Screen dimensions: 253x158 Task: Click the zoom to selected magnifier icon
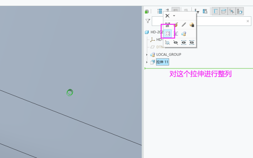coord(168,42)
